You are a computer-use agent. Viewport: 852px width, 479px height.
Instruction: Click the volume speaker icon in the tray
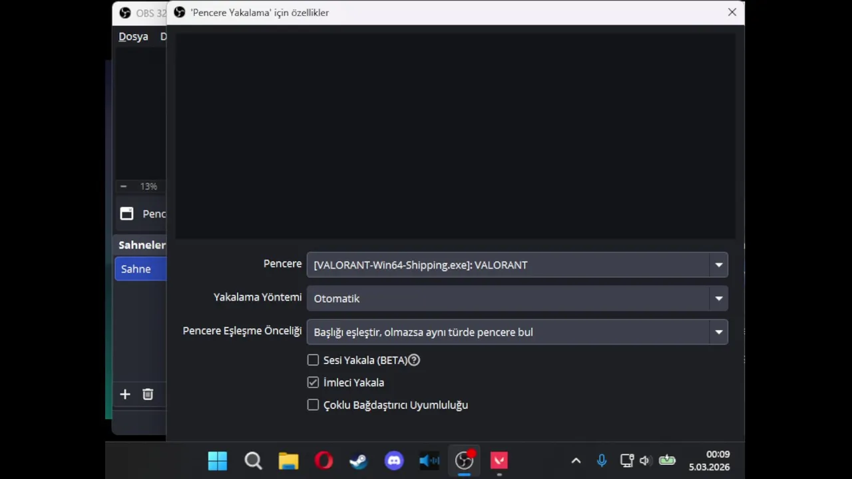point(644,460)
